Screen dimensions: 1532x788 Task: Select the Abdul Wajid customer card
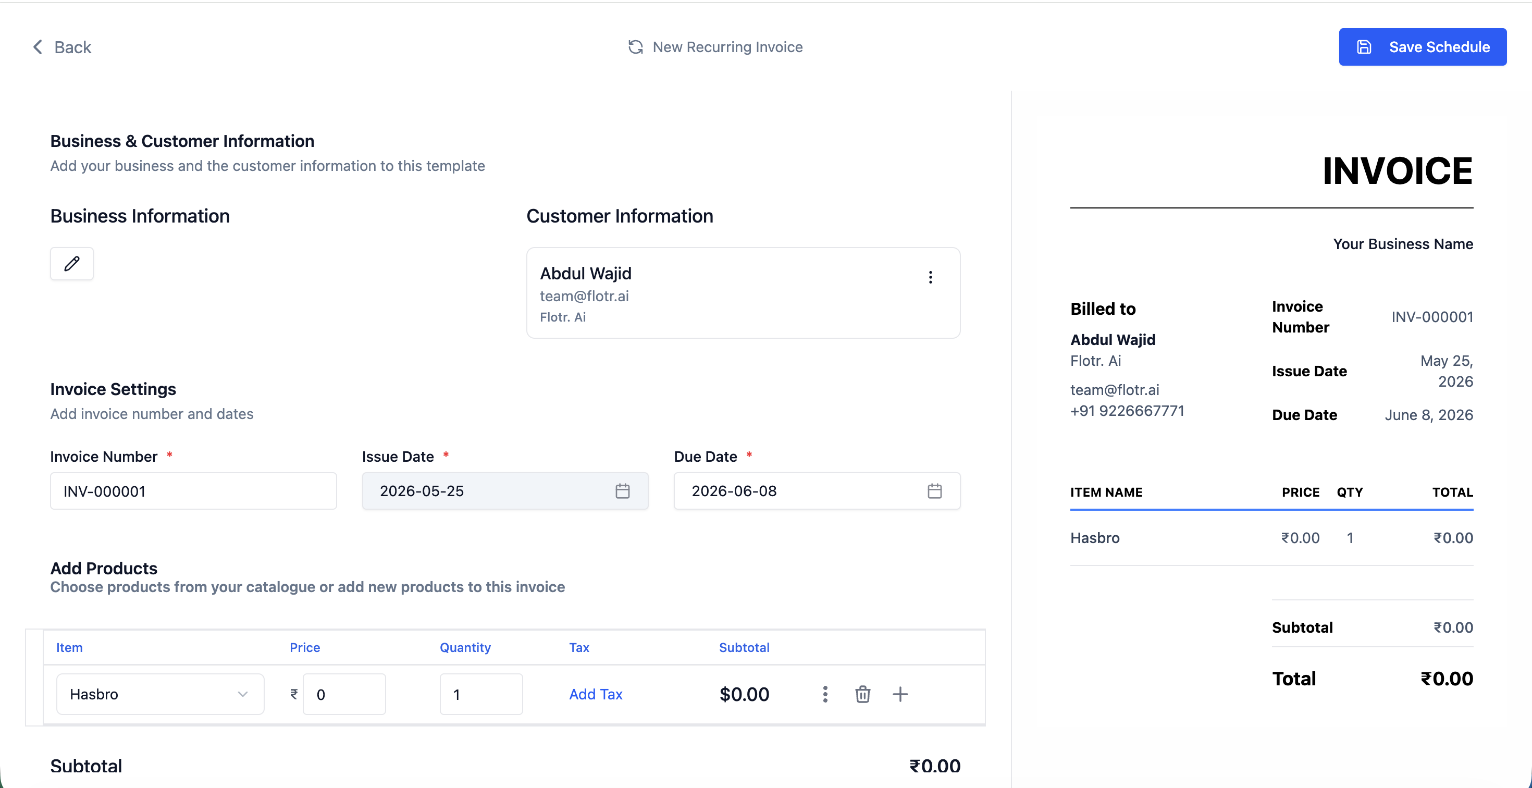[x=743, y=293]
